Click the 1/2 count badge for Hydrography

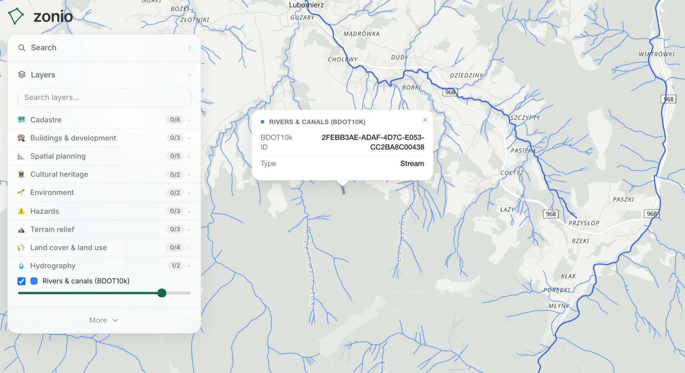[175, 266]
